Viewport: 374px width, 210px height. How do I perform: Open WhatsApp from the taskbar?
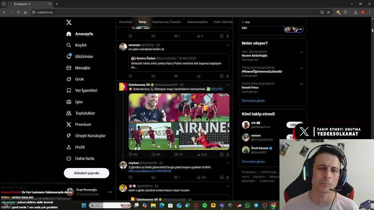(247, 206)
